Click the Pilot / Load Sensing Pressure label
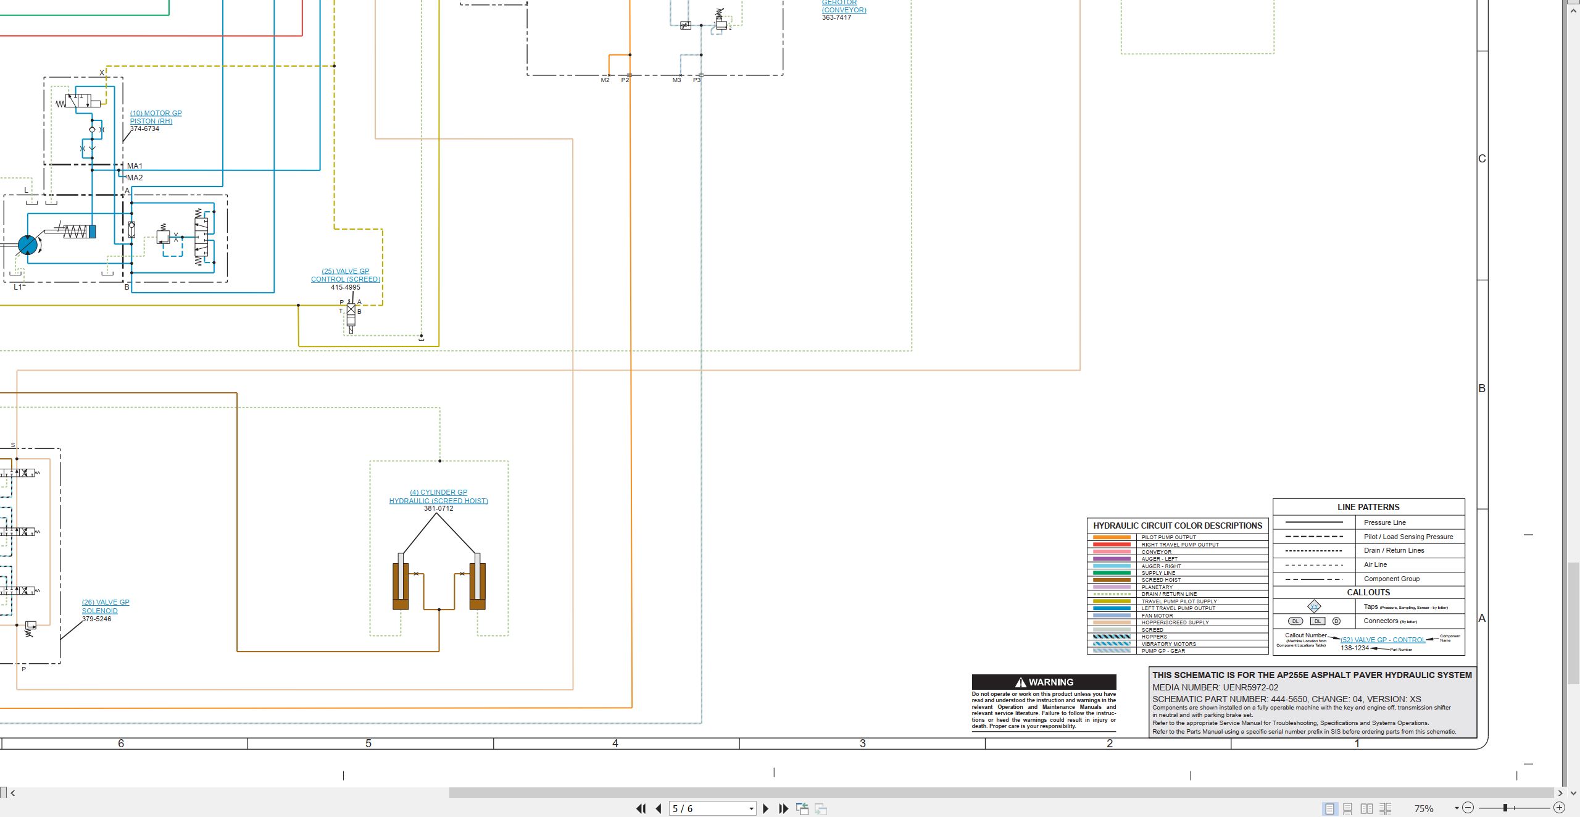This screenshot has height=817, width=1580. pyautogui.click(x=1408, y=537)
